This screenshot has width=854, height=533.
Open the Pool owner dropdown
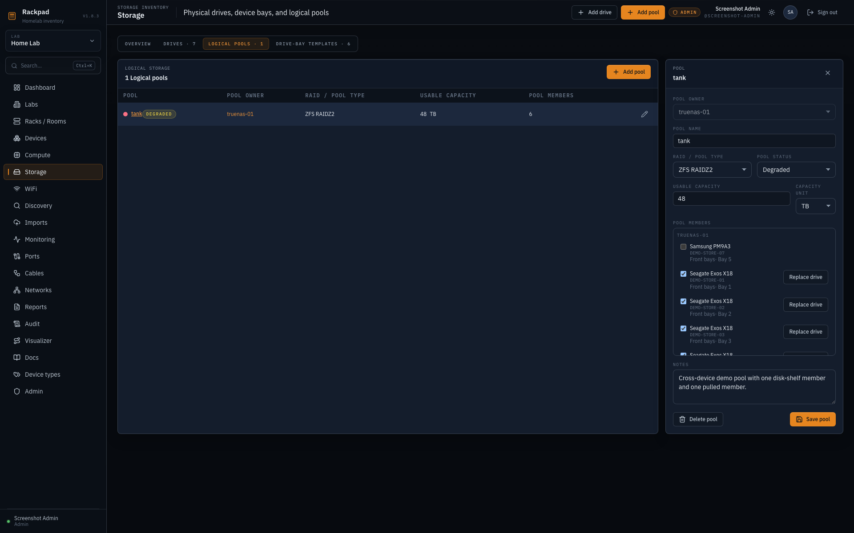(x=754, y=112)
